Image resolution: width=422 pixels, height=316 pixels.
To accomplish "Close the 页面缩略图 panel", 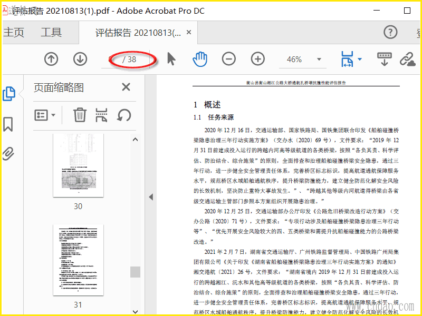I will click(126, 87).
